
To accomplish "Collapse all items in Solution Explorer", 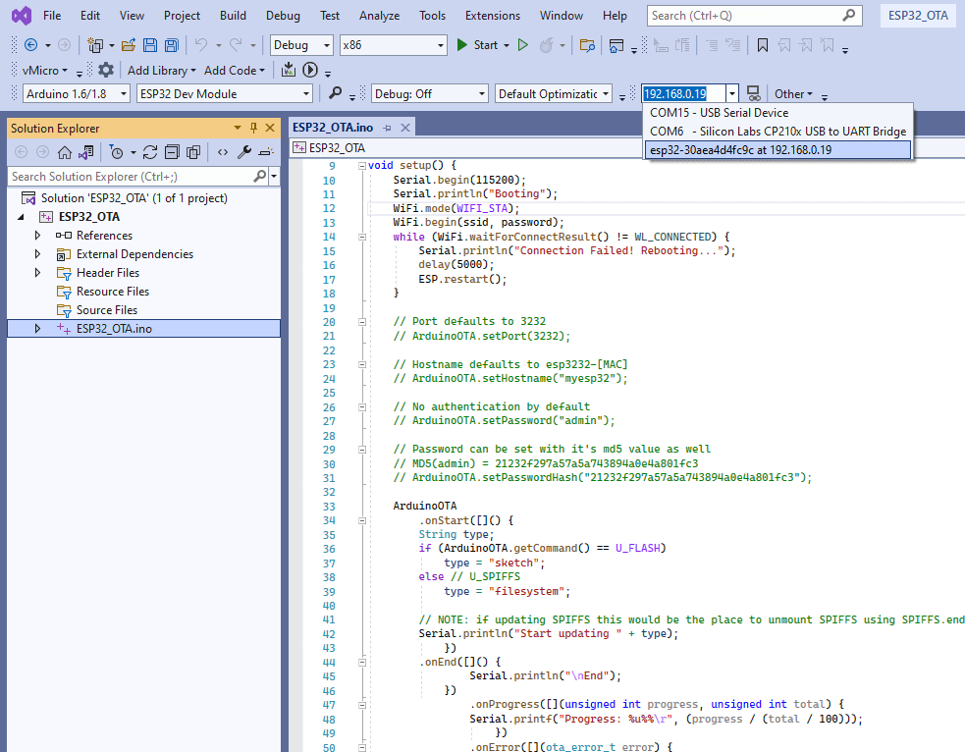I will pos(173,152).
